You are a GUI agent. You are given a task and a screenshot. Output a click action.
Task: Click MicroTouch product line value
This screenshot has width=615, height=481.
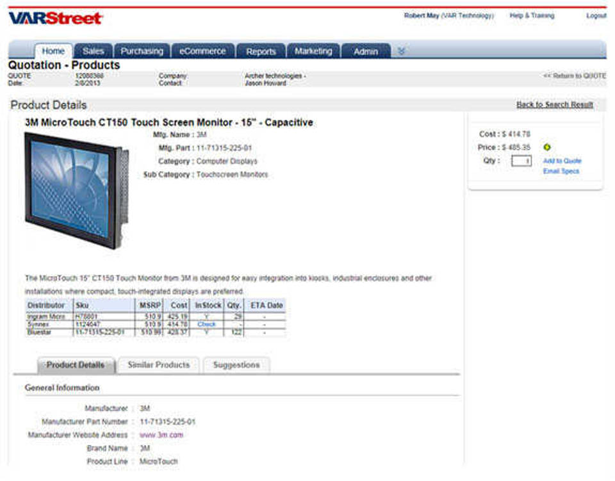click(158, 462)
